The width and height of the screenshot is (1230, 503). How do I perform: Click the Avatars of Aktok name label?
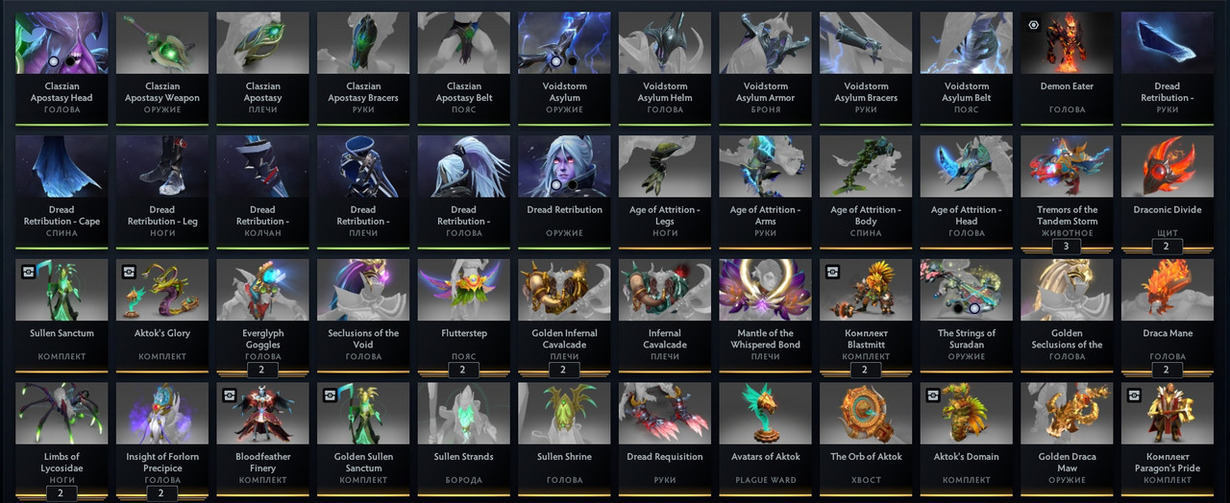(765, 457)
